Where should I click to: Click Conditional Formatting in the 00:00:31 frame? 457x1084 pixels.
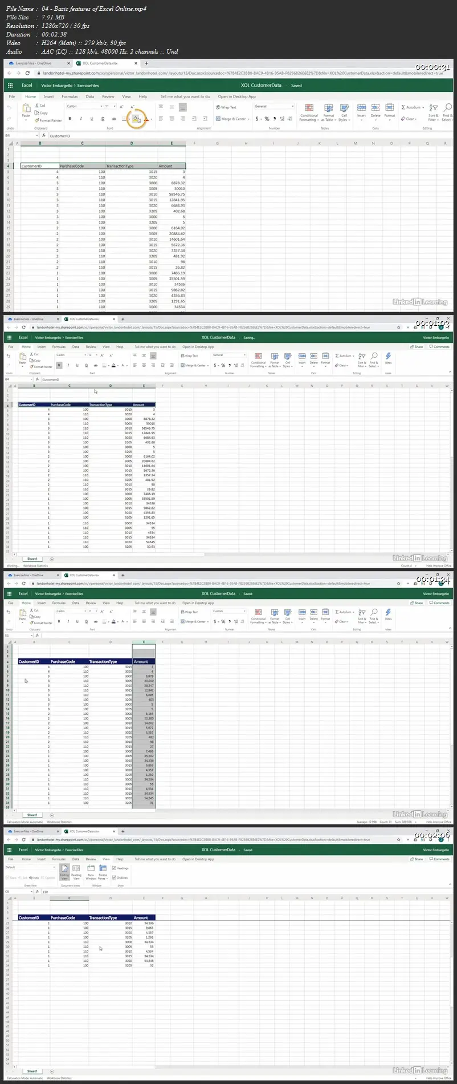309,112
